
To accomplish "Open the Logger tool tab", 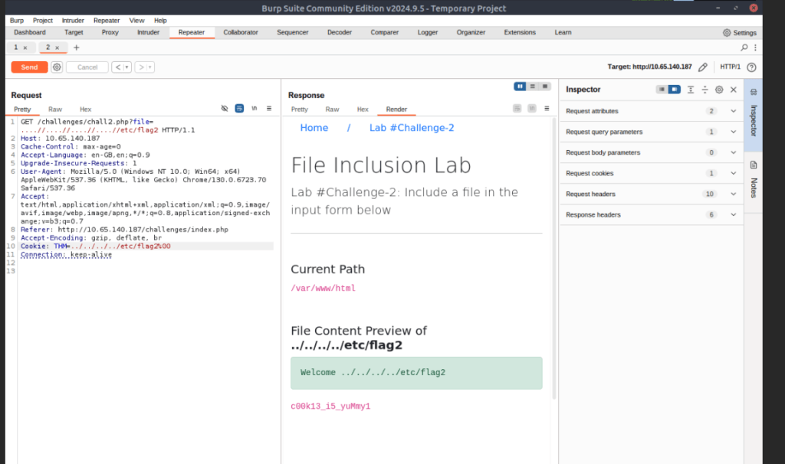I will tap(428, 32).
